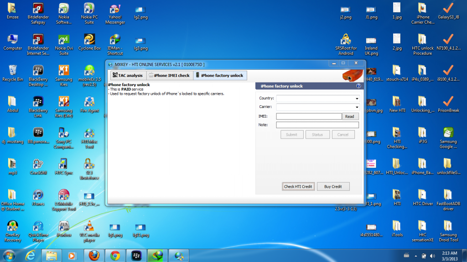Launch CrackUtil desktop icon
The image size is (467, 262).
[38, 166]
